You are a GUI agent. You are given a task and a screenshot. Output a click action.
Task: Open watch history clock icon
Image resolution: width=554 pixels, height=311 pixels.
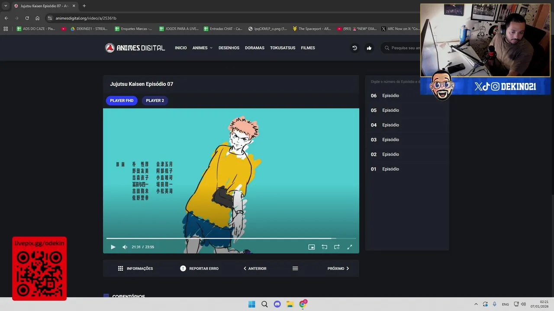[x=354, y=48]
